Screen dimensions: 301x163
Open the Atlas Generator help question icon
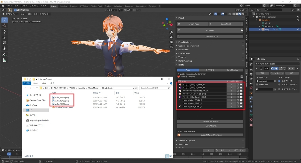(242, 76)
